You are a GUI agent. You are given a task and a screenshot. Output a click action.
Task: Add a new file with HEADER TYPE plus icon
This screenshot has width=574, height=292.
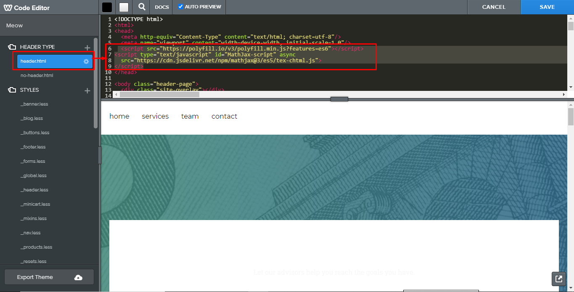pyautogui.click(x=87, y=48)
